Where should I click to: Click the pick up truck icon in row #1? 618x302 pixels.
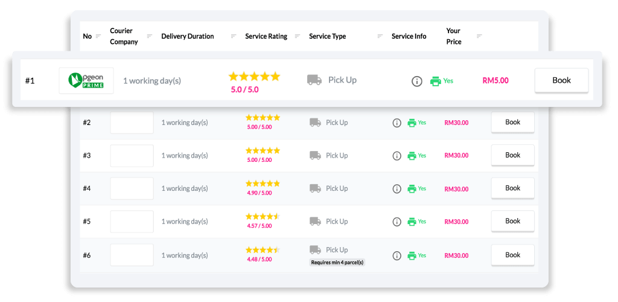[314, 80]
